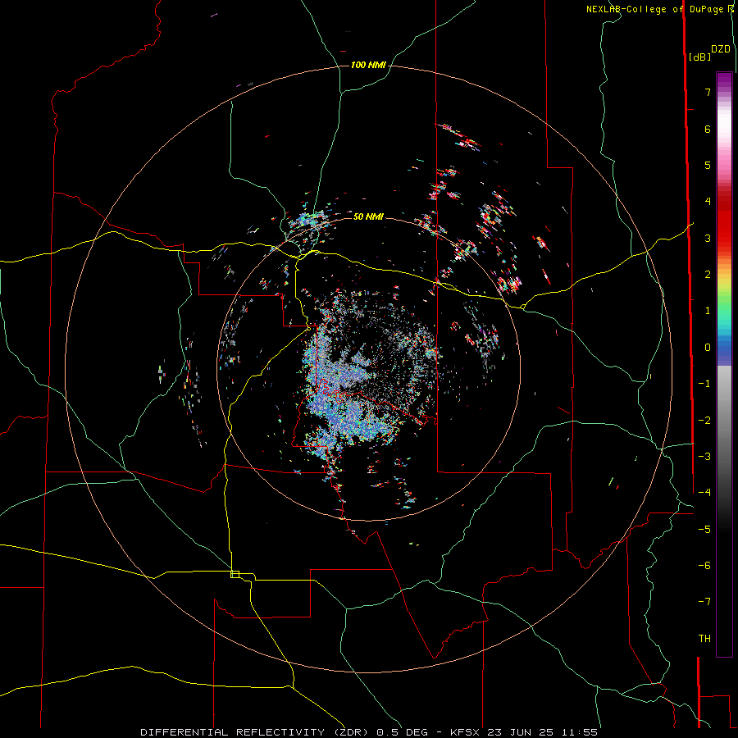Click the -4 value on color scale
This screenshot has height=738, width=738.
(x=704, y=492)
